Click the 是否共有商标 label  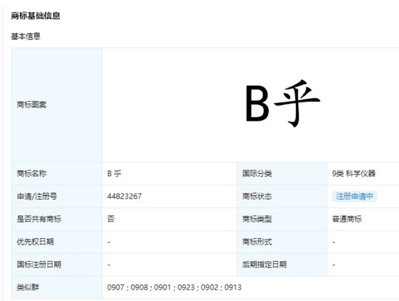39,219
